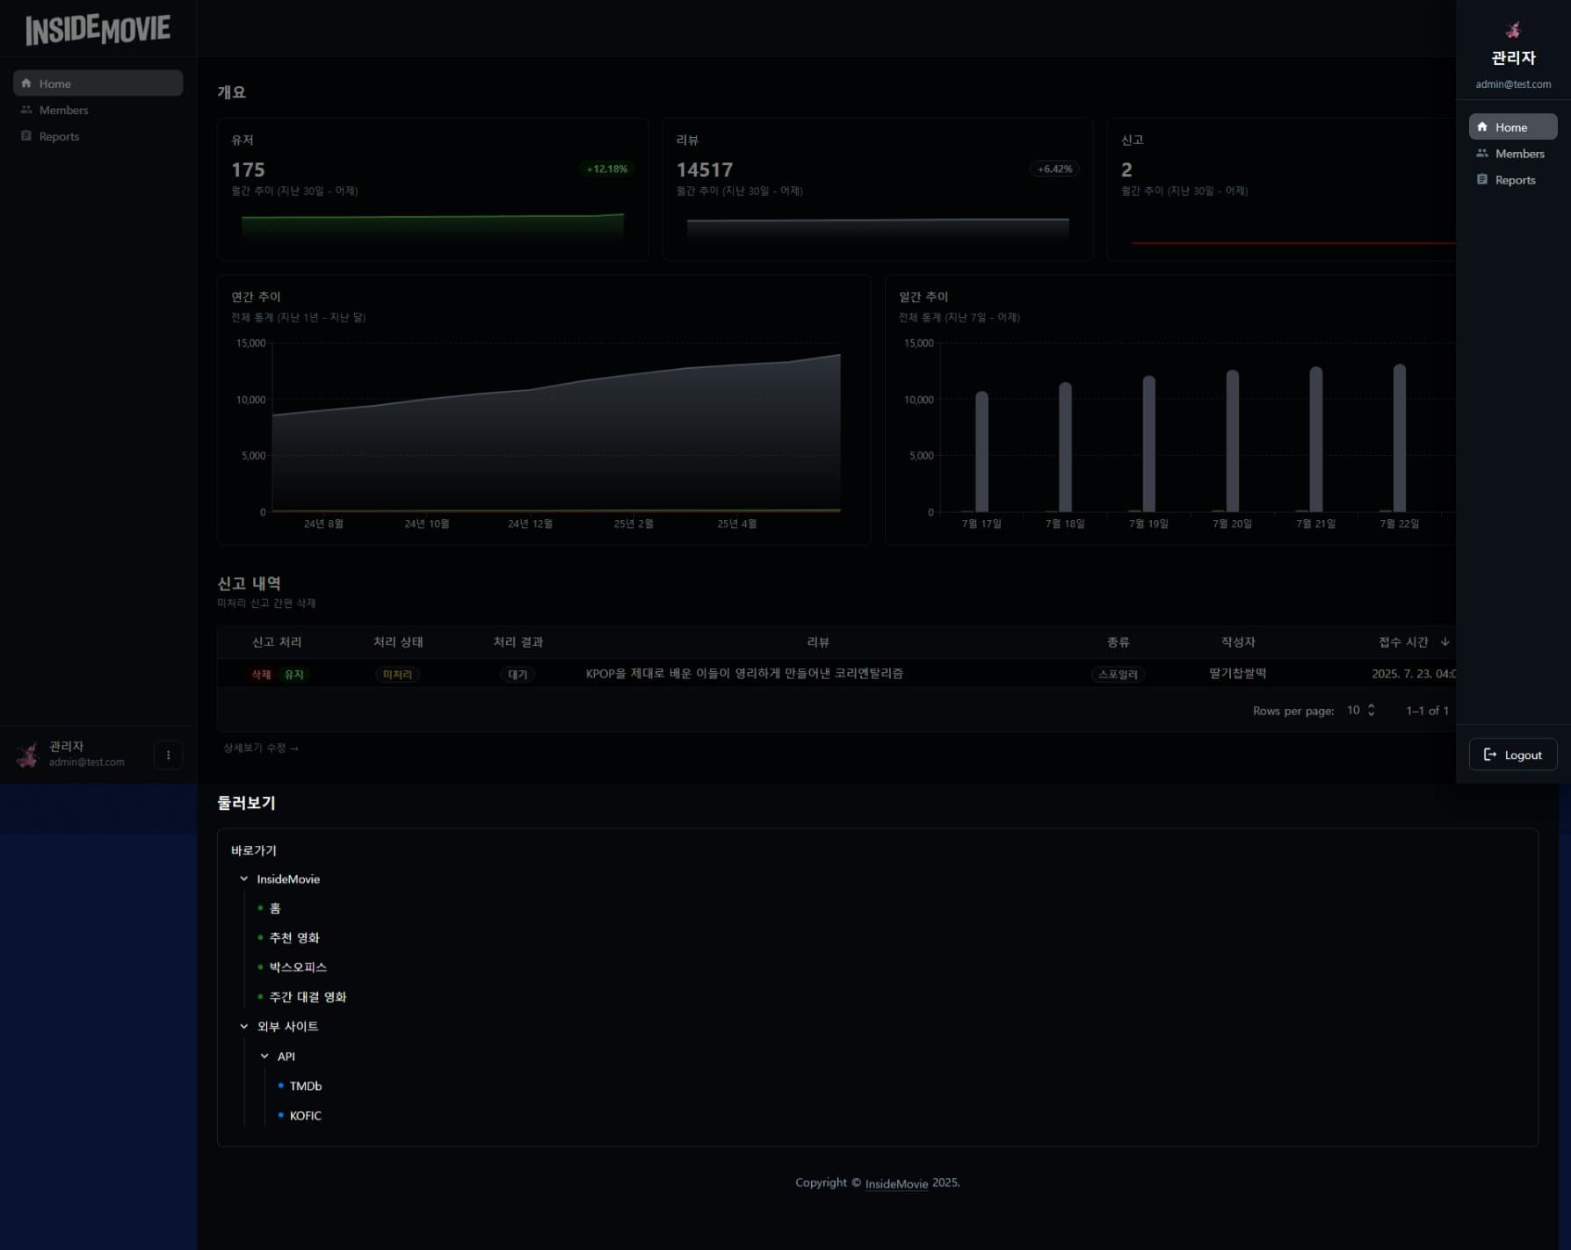The height and width of the screenshot is (1250, 1571).
Task: Click the InsideMovie link in the footer copyright
Action: [x=896, y=1183]
